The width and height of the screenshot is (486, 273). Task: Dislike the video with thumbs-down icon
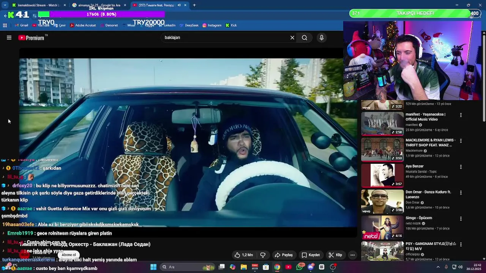coord(263,255)
